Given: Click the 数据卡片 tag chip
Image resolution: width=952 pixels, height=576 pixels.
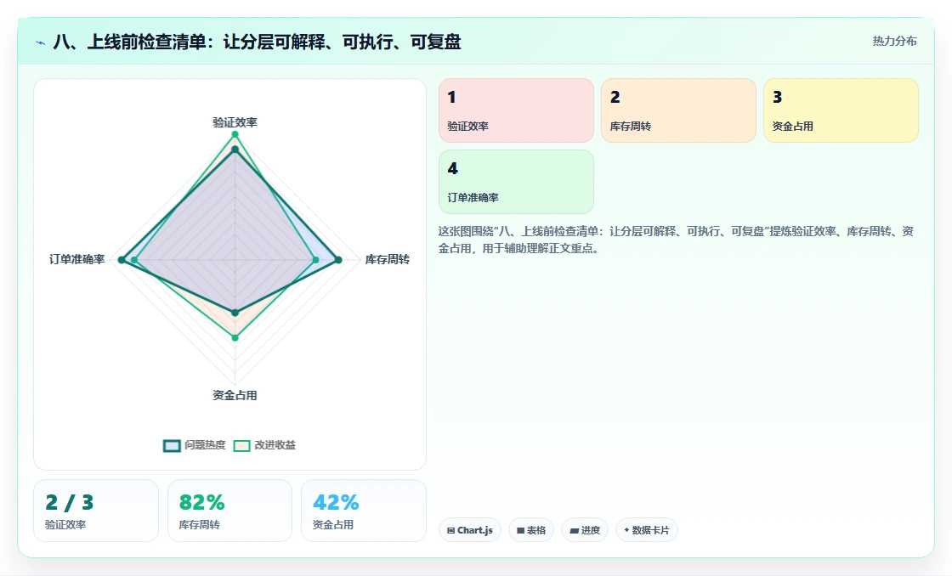Looking at the screenshot, I should pyautogui.click(x=647, y=530).
